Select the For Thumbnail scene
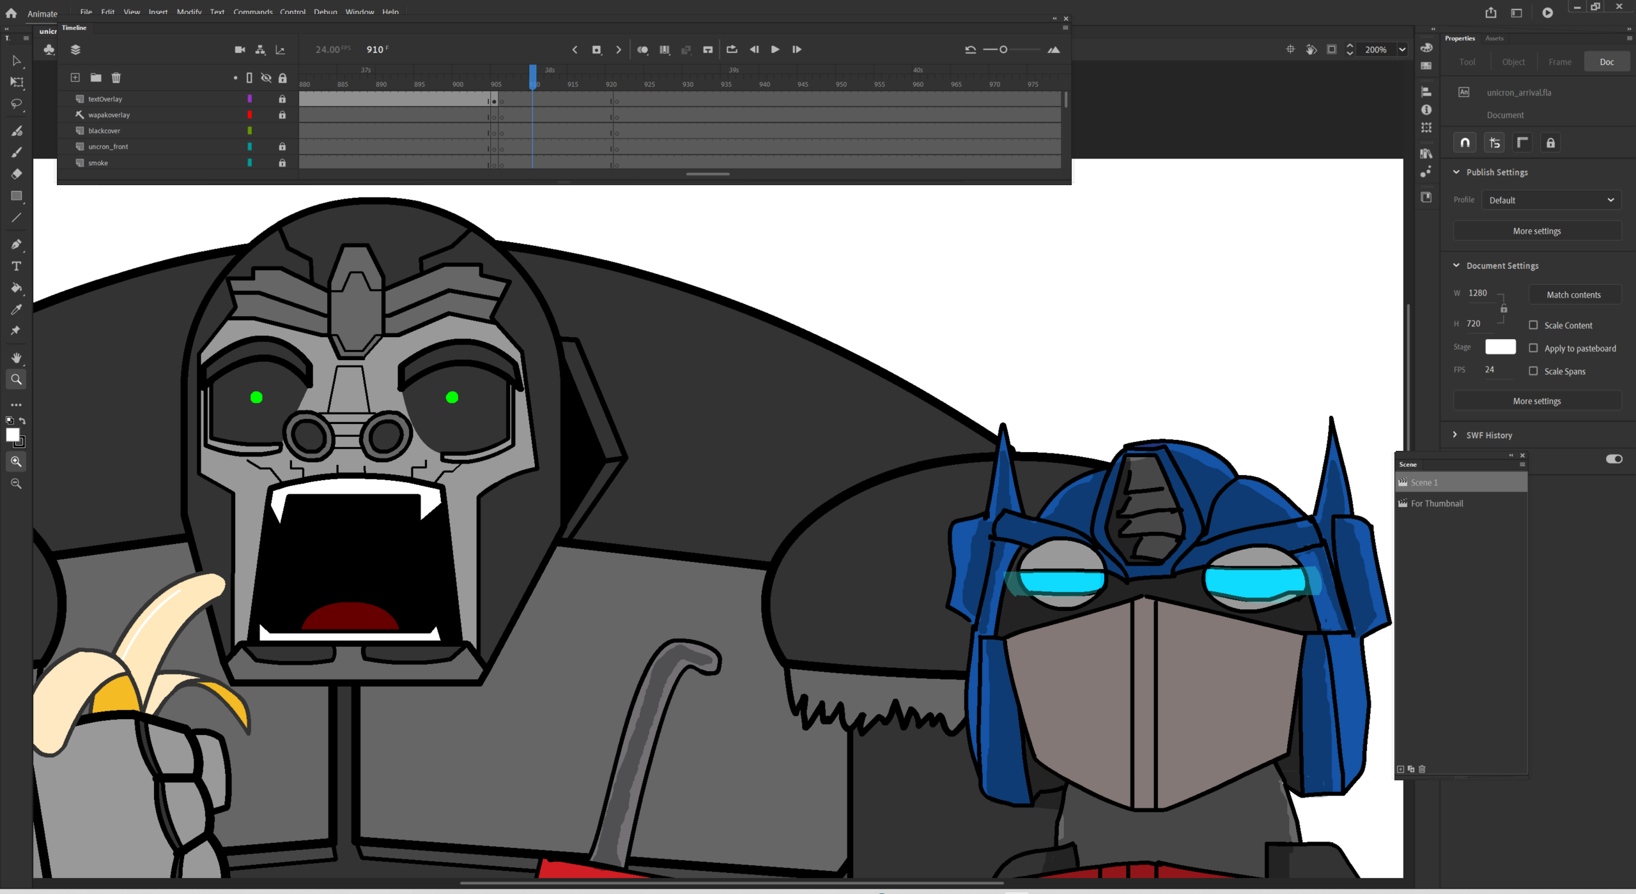 coord(1461,503)
